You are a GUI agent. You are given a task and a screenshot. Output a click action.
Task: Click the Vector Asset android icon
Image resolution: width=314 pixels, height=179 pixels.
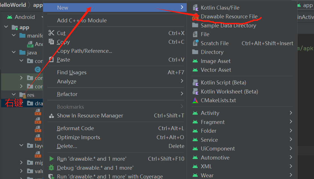click(195, 70)
